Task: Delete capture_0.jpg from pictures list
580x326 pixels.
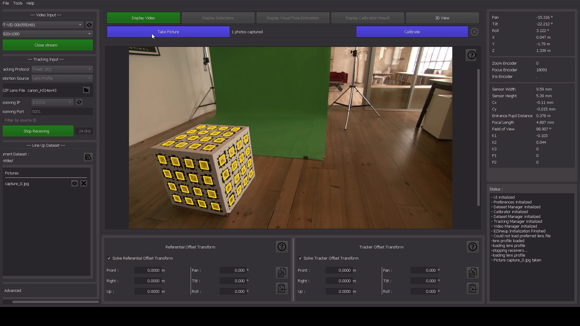Action: tap(84, 184)
